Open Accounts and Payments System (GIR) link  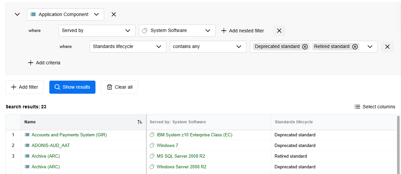tap(69, 135)
